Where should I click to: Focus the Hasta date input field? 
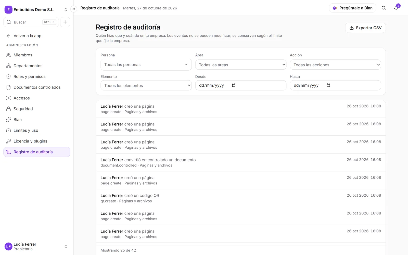(335, 85)
